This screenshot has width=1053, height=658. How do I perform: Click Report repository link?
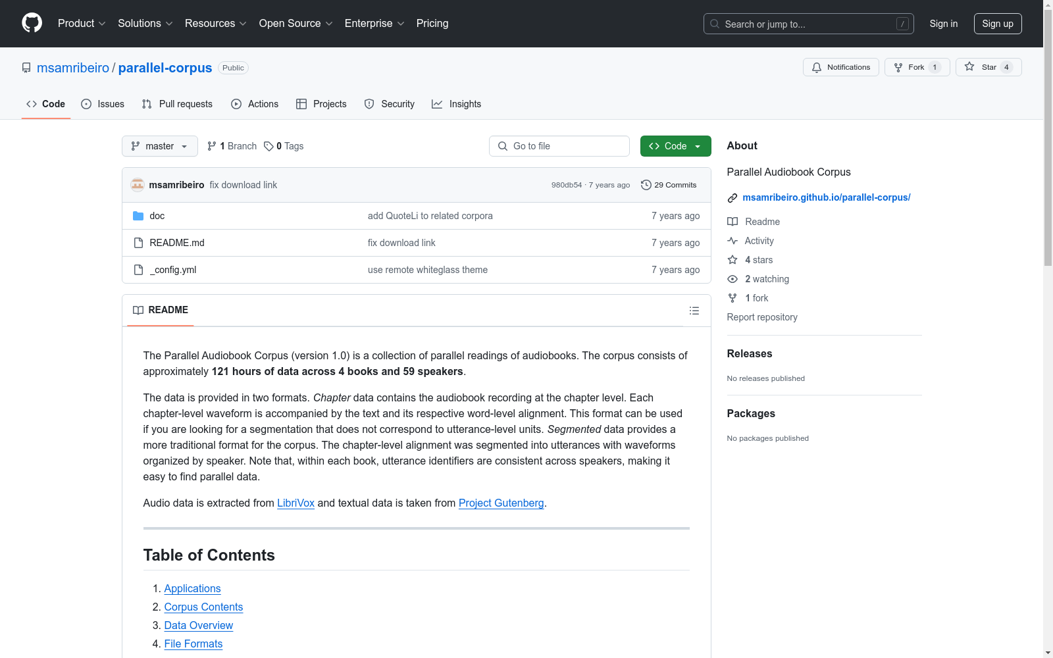(762, 317)
